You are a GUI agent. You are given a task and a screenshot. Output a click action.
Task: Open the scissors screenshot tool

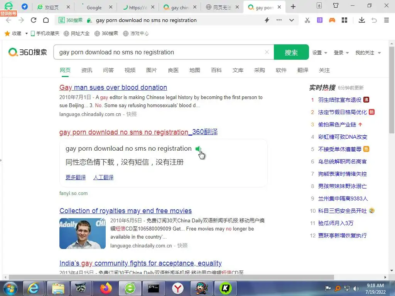(307, 20)
